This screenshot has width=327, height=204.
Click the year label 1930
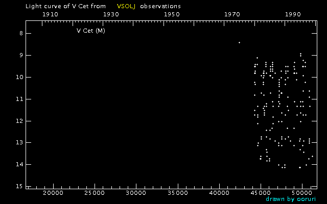pos(111,14)
